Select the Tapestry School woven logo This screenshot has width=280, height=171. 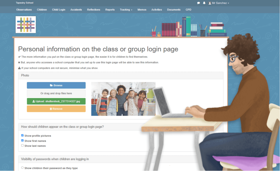(25, 24)
